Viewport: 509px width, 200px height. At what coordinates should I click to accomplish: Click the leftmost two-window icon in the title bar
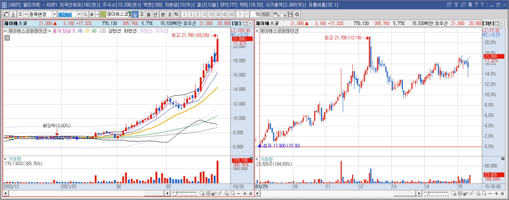tap(449, 5)
